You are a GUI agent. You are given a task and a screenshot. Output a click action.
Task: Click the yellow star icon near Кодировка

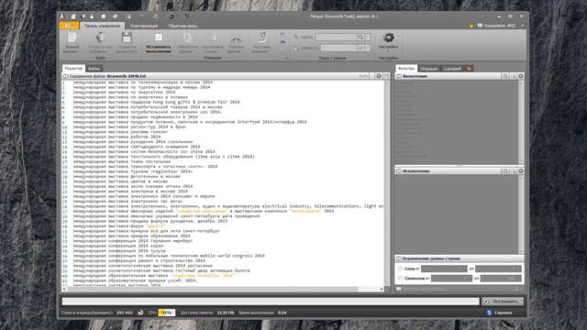point(471,26)
